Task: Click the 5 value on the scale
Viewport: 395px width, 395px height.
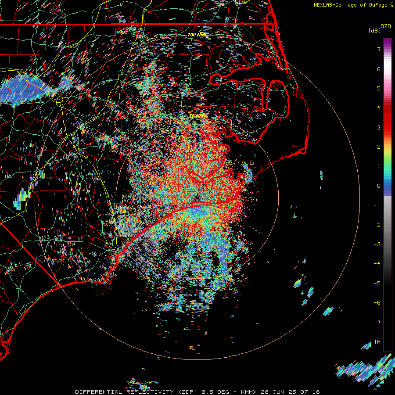Action: coord(379,88)
